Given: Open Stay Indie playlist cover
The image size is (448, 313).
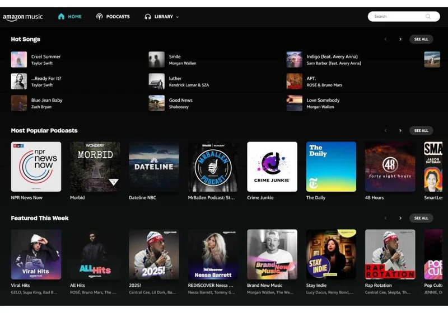Looking at the screenshot, I should [x=331, y=254].
